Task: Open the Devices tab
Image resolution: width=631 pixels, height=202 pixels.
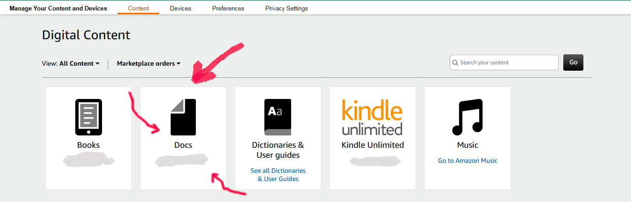Action: [180, 8]
